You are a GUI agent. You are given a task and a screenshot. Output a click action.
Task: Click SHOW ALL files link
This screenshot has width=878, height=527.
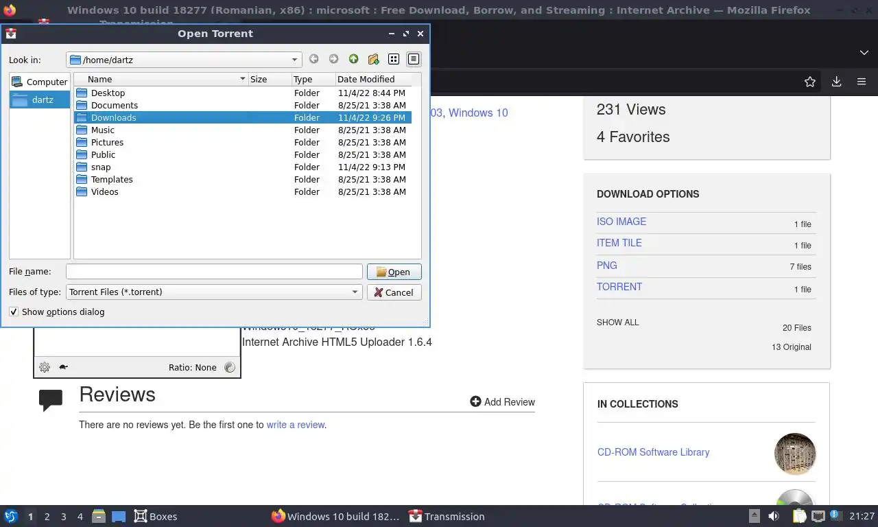618,323
